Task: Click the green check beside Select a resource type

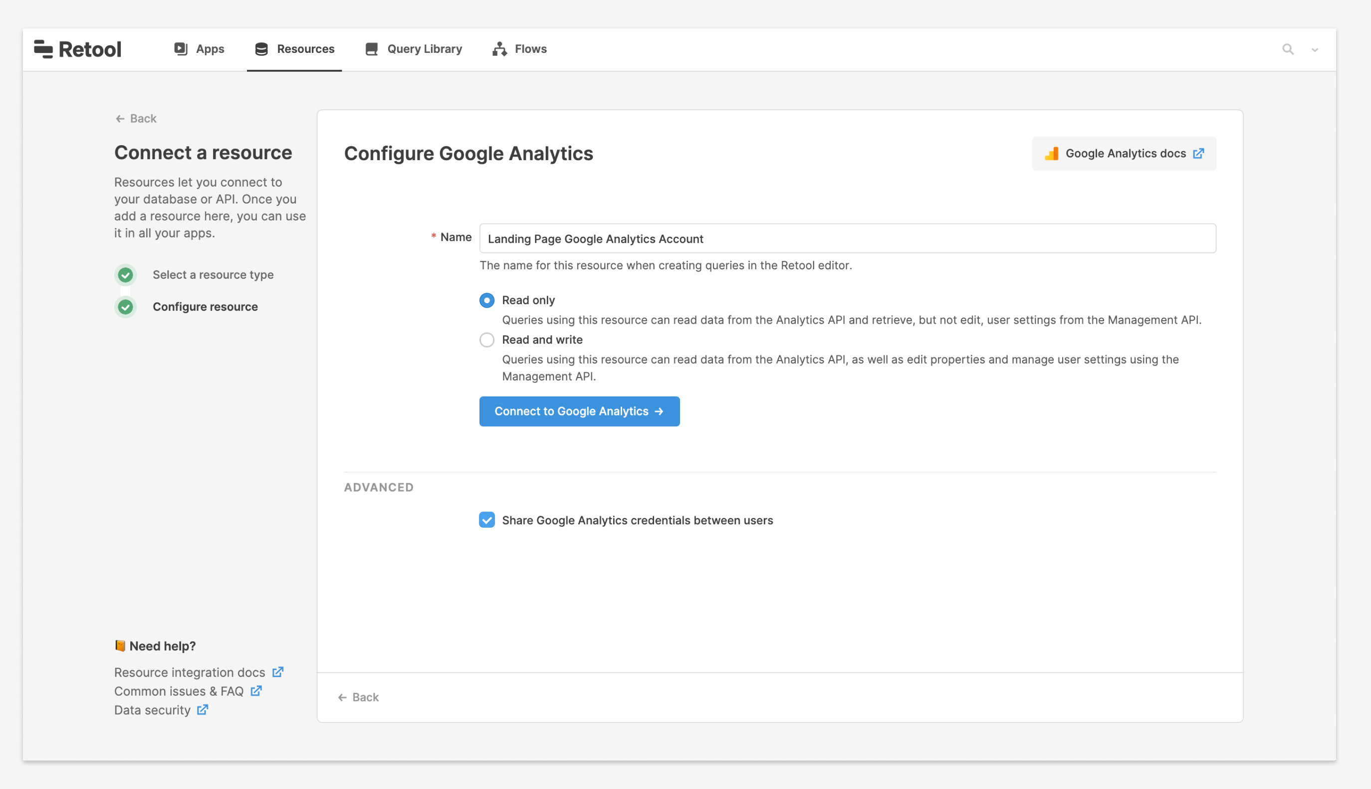Action: coord(125,275)
